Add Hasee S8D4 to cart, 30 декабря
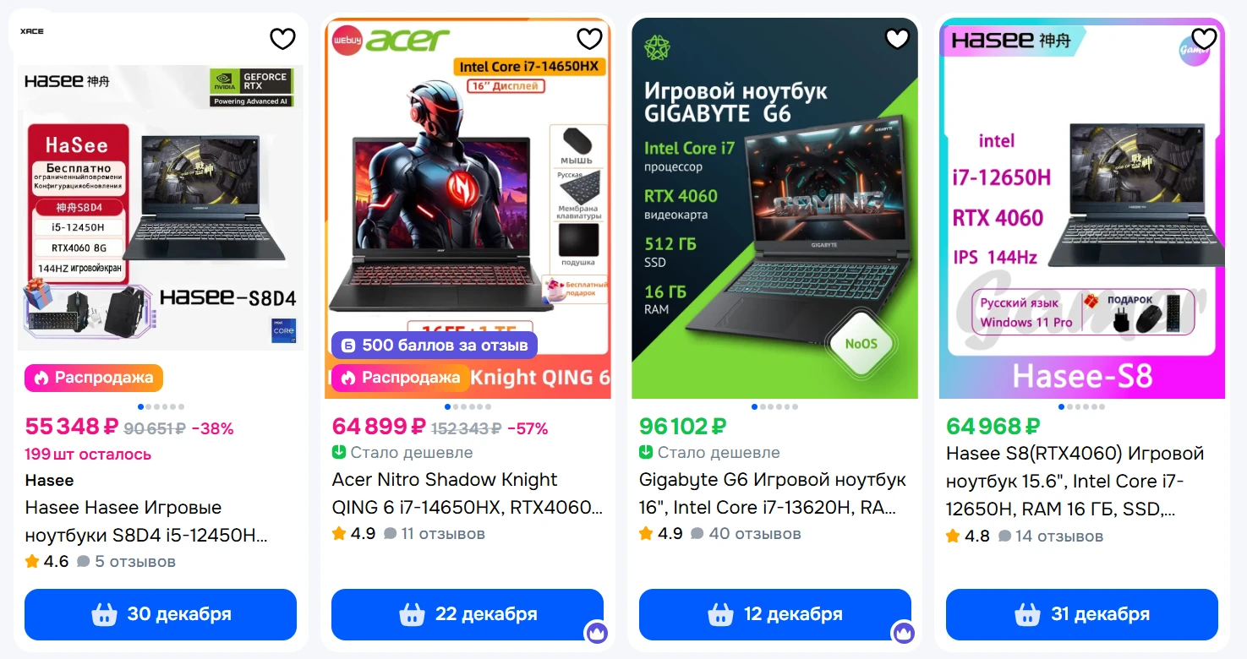The image size is (1247, 659). click(x=161, y=614)
